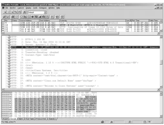Open the Host Table toolbar icon

25,17
